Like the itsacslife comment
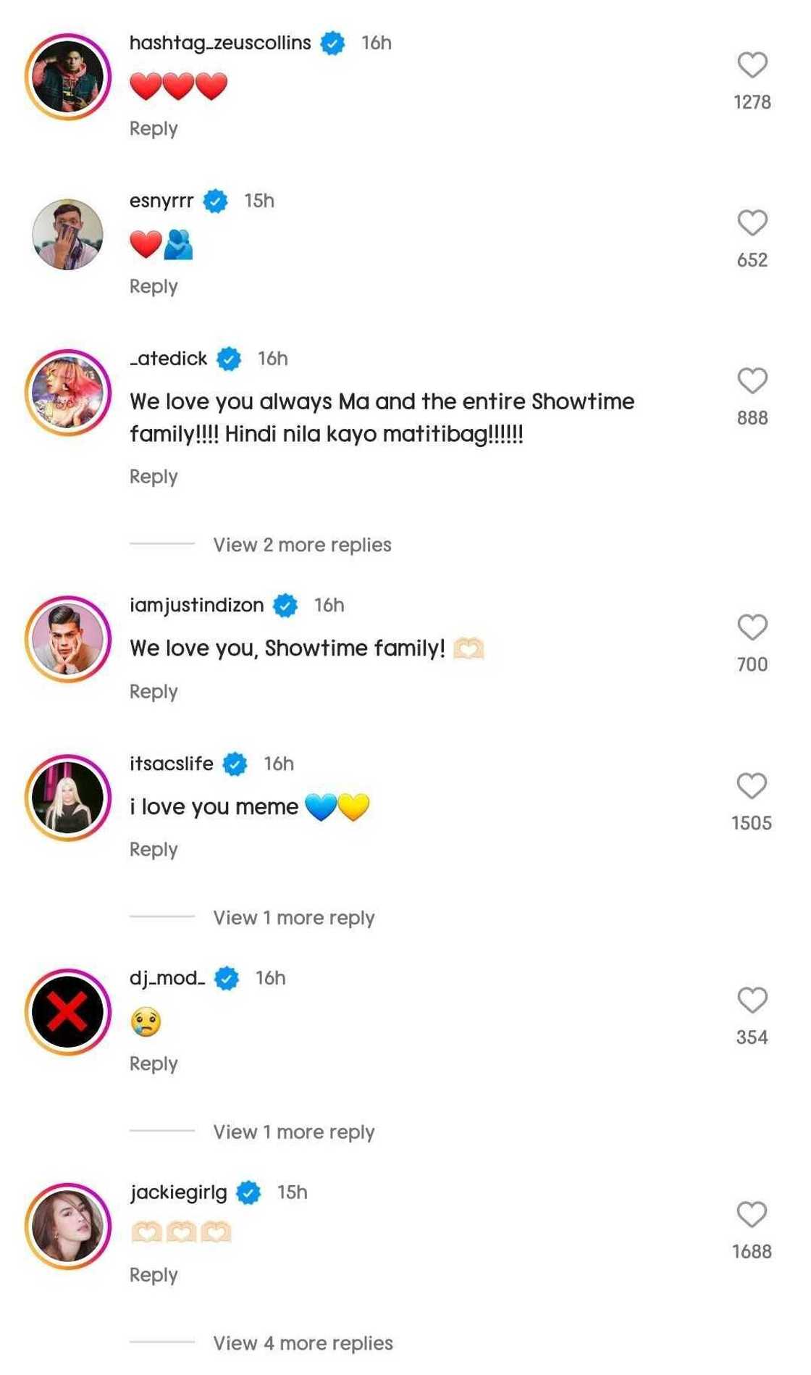This screenshot has width=811, height=1375. pyautogui.click(x=752, y=786)
